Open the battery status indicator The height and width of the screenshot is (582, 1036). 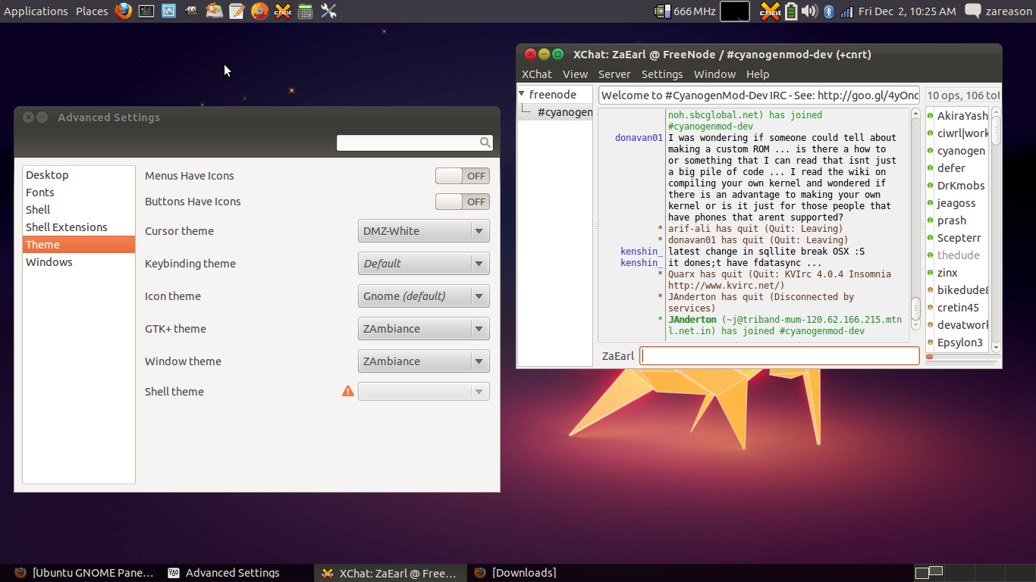[x=791, y=11]
